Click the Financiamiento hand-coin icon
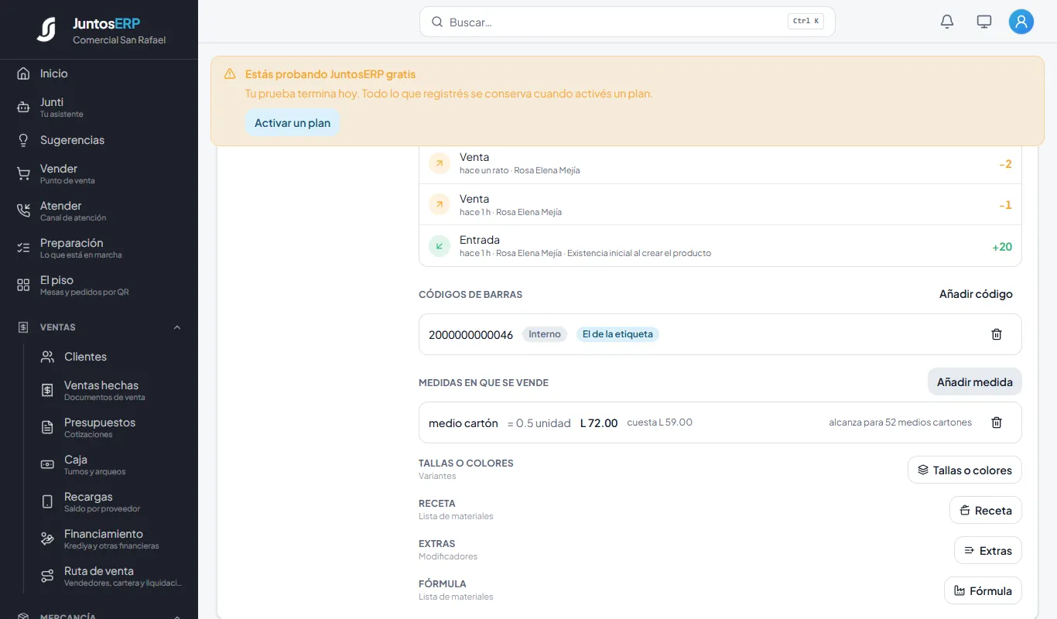This screenshot has width=1057, height=619. pyautogui.click(x=47, y=539)
